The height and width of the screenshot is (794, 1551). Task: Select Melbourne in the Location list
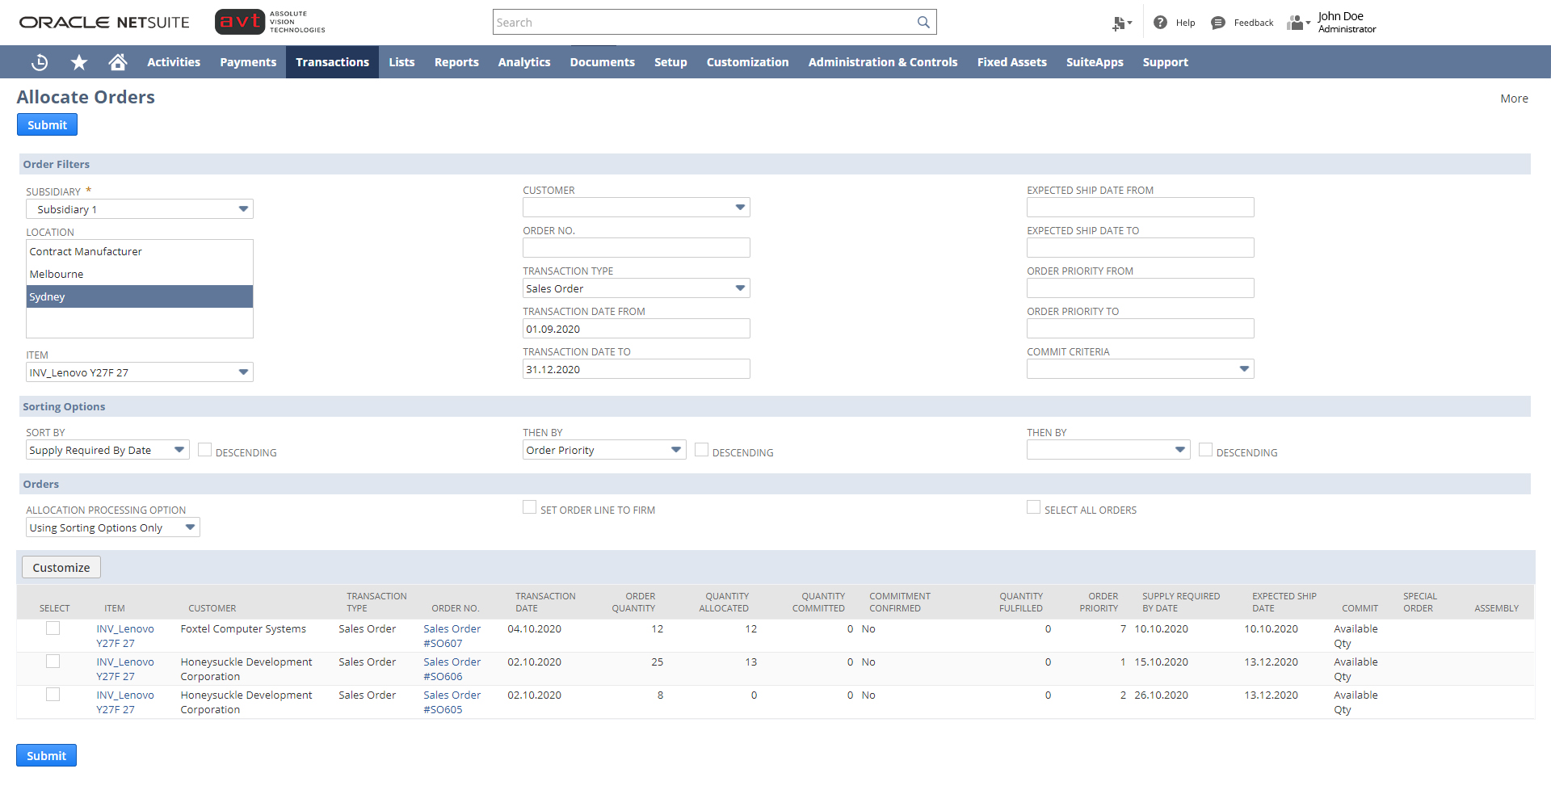pos(56,274)
